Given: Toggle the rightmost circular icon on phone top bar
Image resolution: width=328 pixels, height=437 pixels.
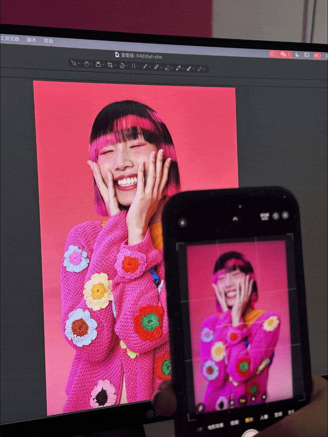Looking at the screenshot, I should coord(285,215).
